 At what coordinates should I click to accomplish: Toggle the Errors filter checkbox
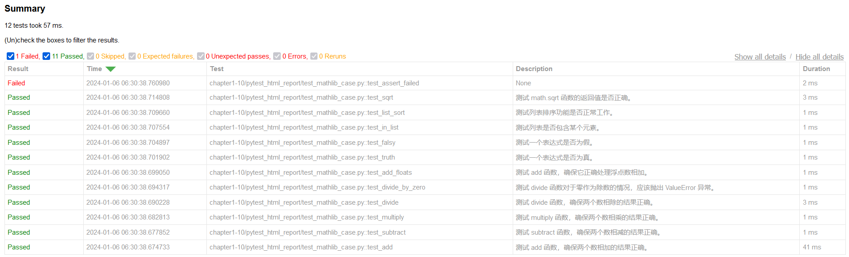tap(277, 56)
